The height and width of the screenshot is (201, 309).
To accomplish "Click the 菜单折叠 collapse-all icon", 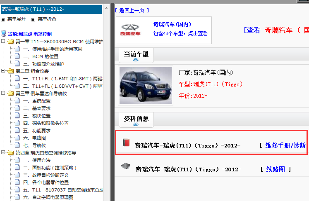I will click(34, 19).
